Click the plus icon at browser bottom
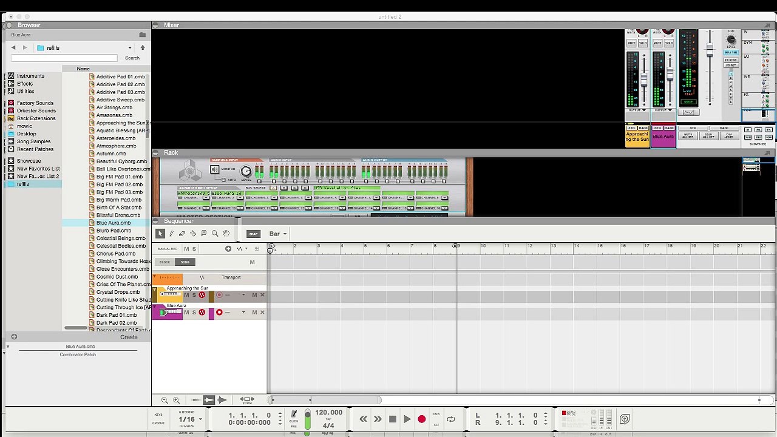777x437 pixels. pos(14,337)
